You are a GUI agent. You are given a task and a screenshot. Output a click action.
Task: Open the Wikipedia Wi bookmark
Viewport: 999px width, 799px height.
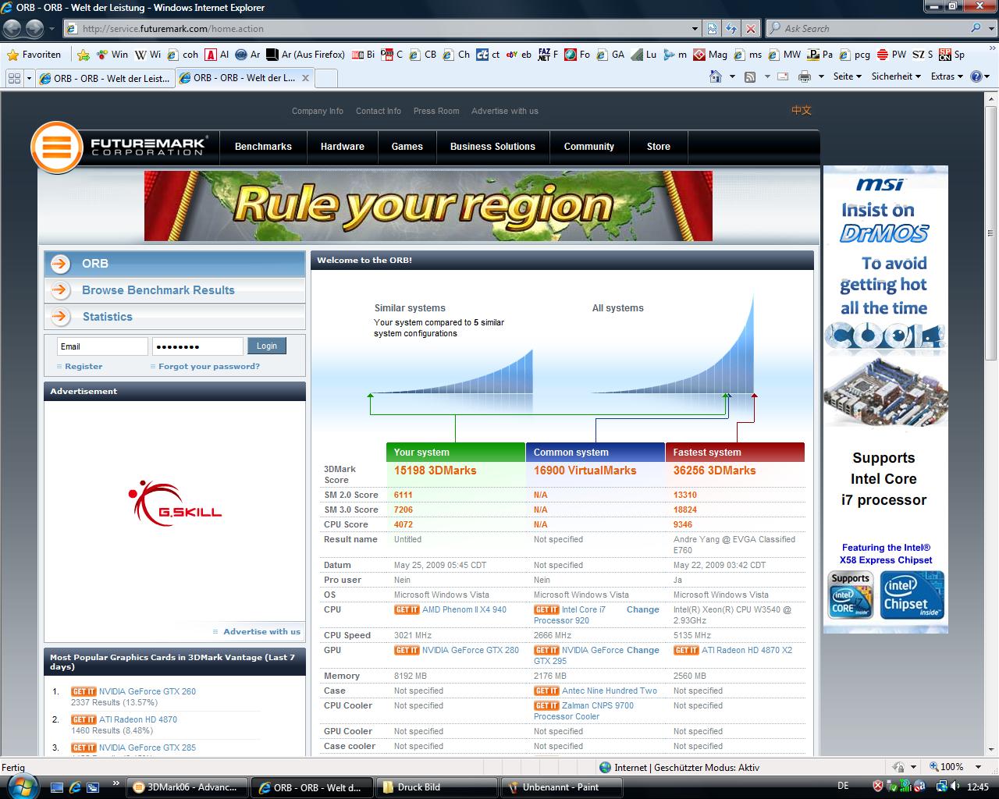coord(148,55)
